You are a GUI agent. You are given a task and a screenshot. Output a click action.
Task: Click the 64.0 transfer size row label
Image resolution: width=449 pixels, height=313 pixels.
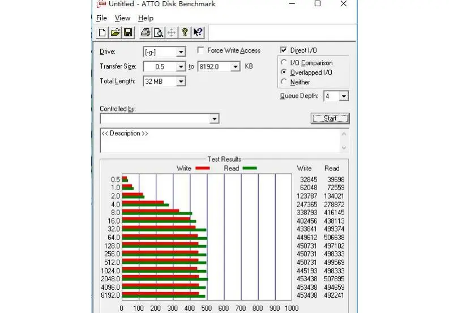[x=114, y=237]
